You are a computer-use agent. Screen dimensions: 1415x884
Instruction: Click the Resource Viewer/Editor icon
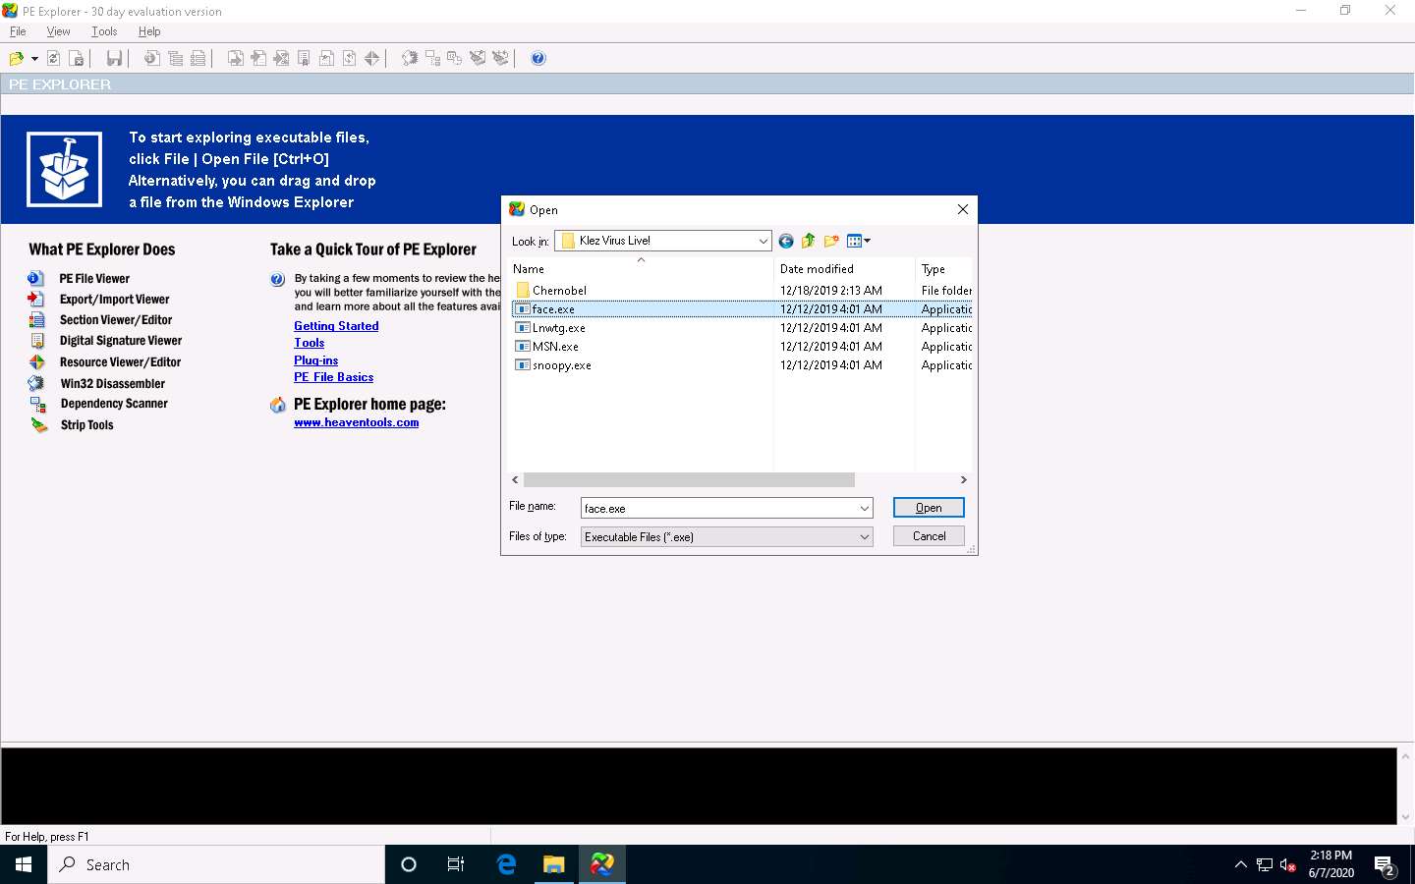pyautogui.click(x=36, y=361)
